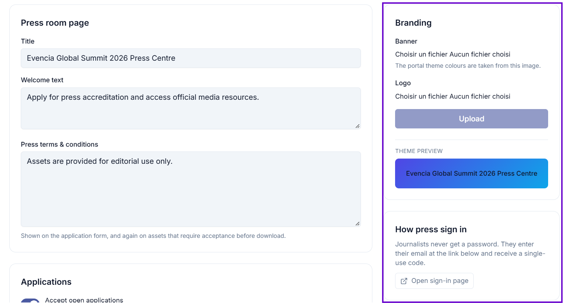The height and width of the screenshot is (303, 566).
Task: Click the "Banner" label in Branding
Action: (x=406, y=41)
